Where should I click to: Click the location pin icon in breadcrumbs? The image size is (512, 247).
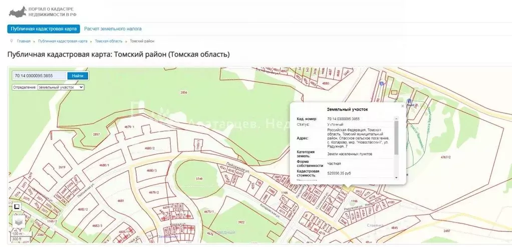click(12, 41)
